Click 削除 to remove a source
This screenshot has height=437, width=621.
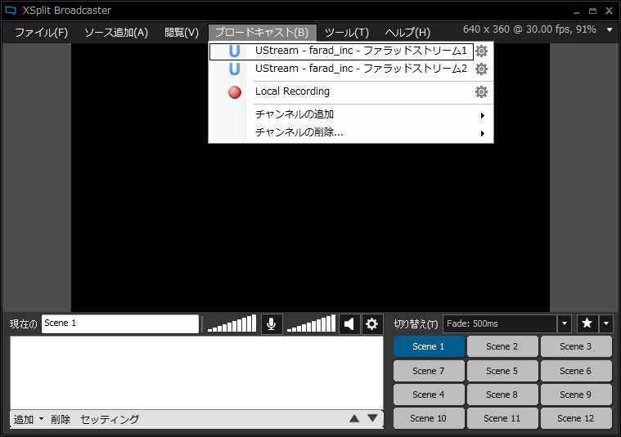tap(61, 419)
